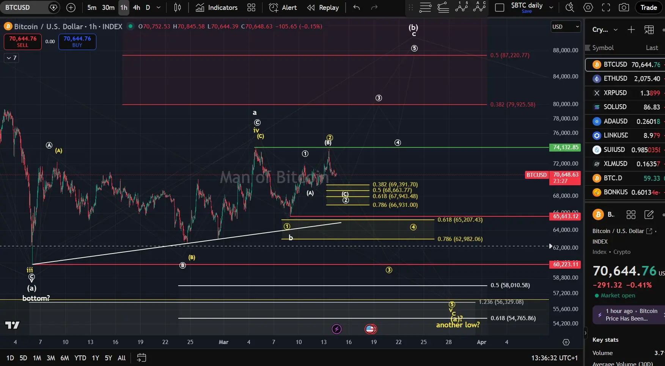
Task: Select XLMUSD in the watchlist
Action: pyautogui.click(x=625, y=164)
